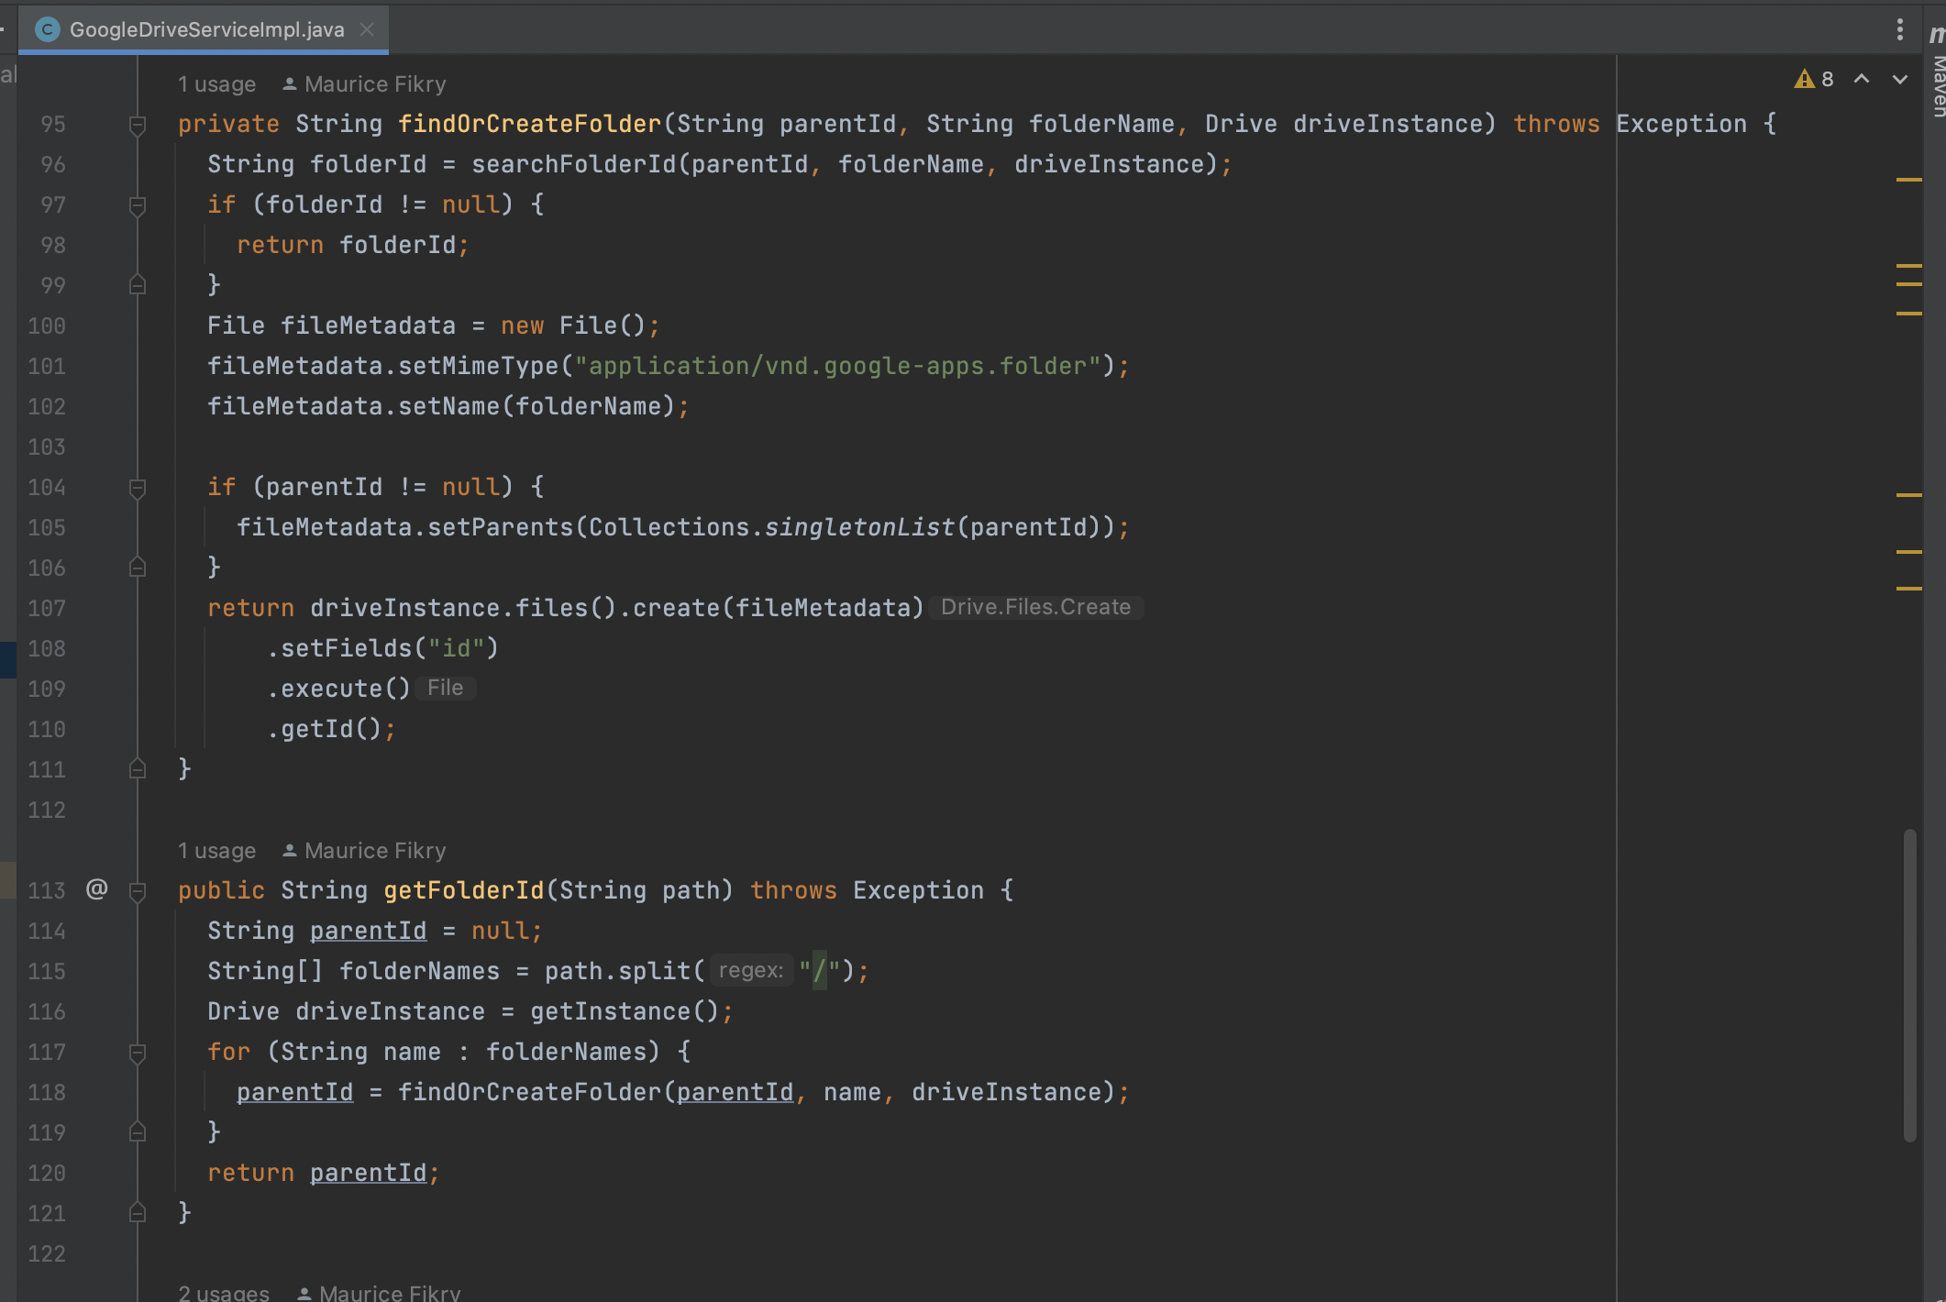Click the File inlay hint after execute()

click(445, 688)
